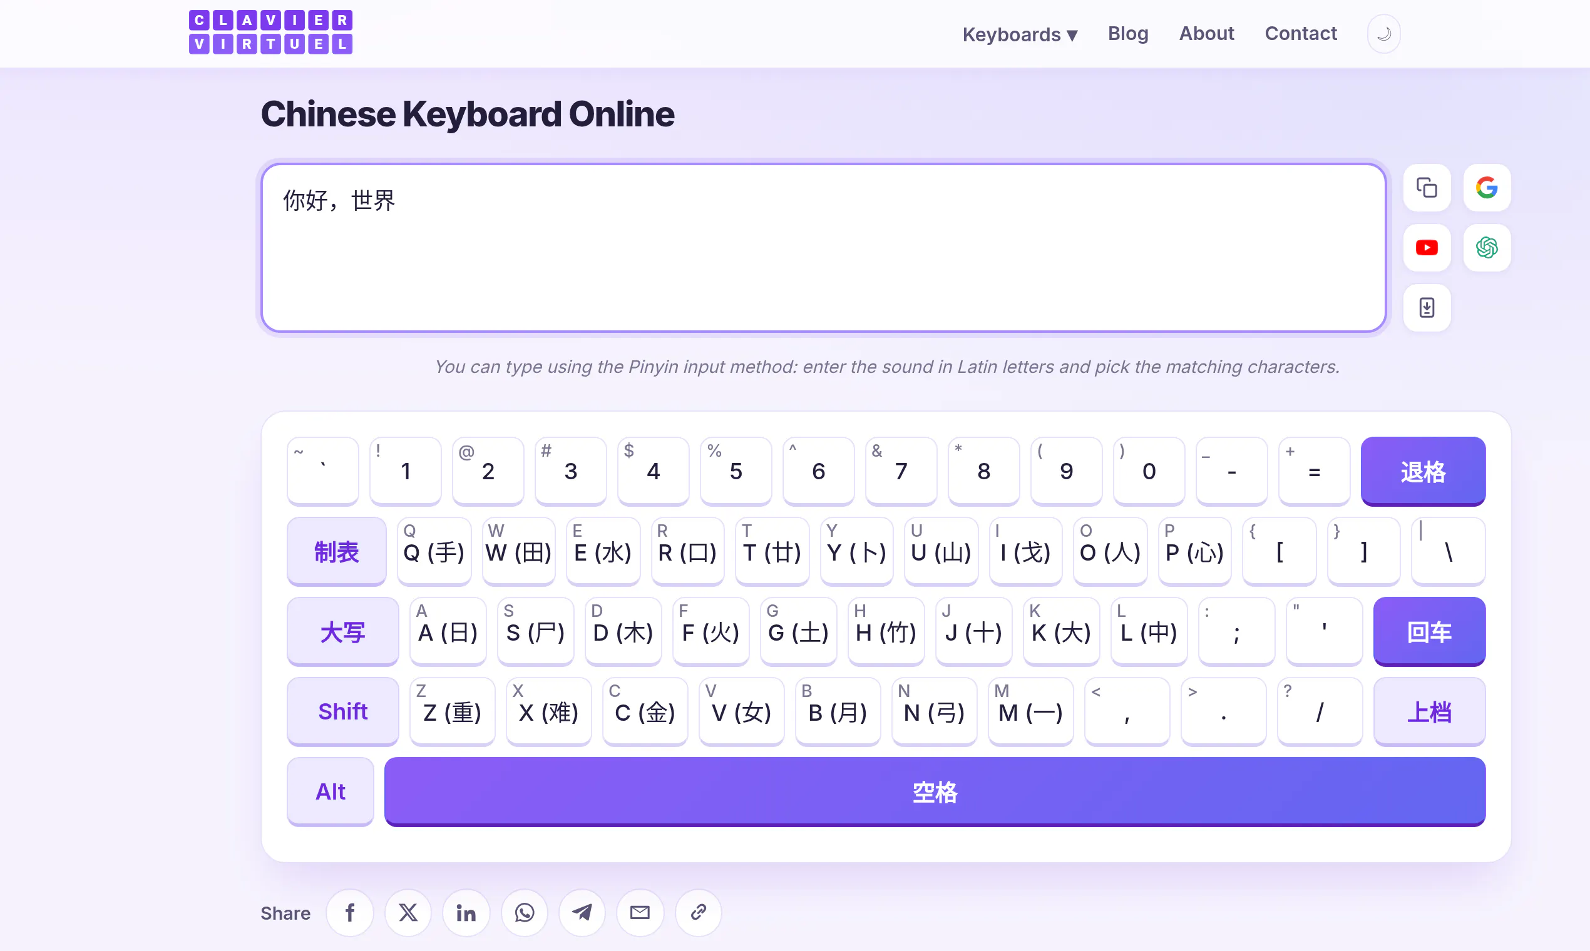
Task: Tap the Q (手) key
Action: pyautogui.click(x=434, y=551)
